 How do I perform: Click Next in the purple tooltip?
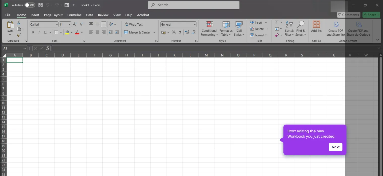point(336,147)
